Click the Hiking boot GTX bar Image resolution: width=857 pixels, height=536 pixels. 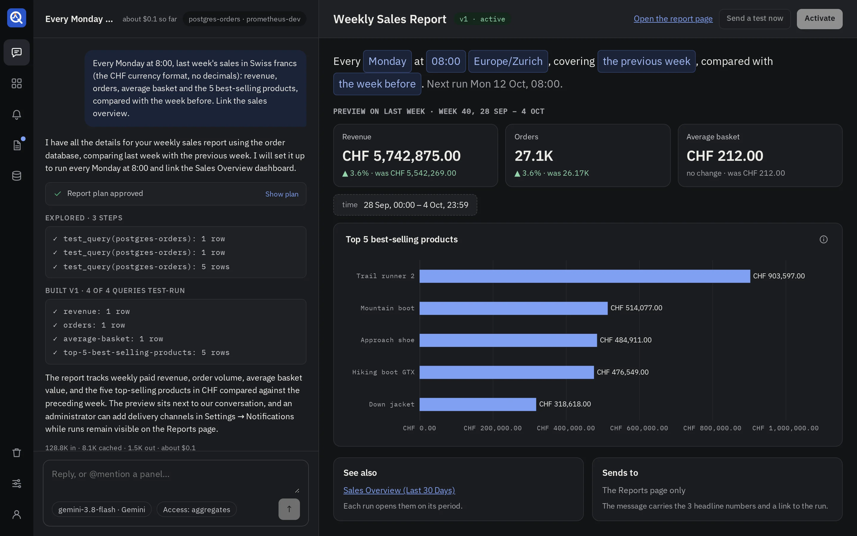tap(507, 372)
